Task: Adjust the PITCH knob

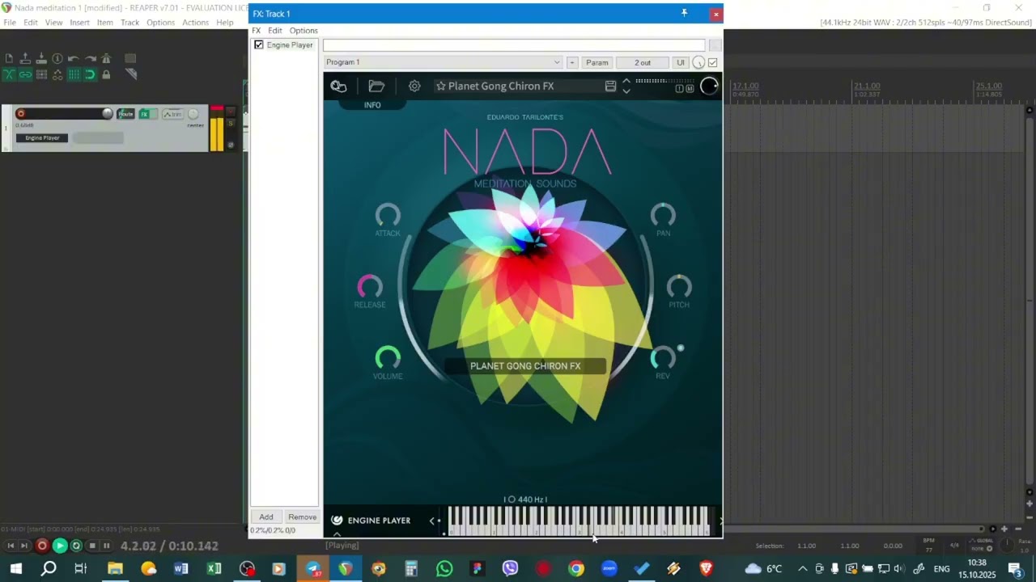Action: click(679, 286)
